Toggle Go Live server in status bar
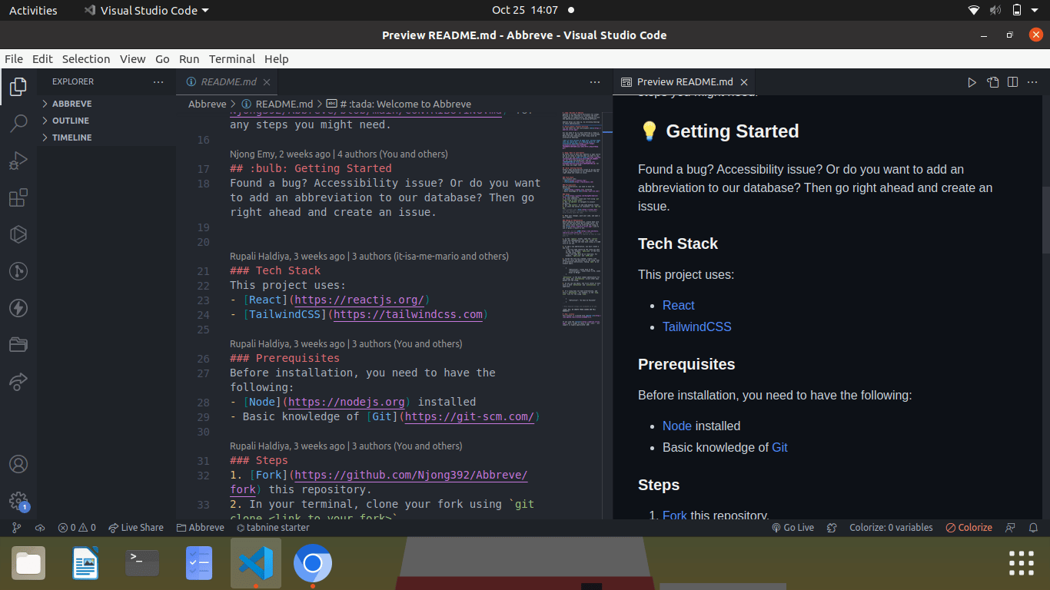The height and width of the screenshot is (590, 1050). 792,528
